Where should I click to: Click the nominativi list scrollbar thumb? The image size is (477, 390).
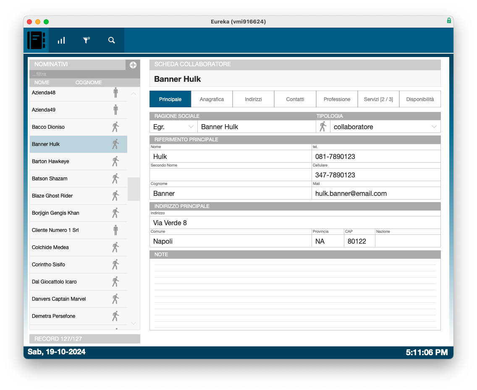pyautogui.click(x=134, y=189)
